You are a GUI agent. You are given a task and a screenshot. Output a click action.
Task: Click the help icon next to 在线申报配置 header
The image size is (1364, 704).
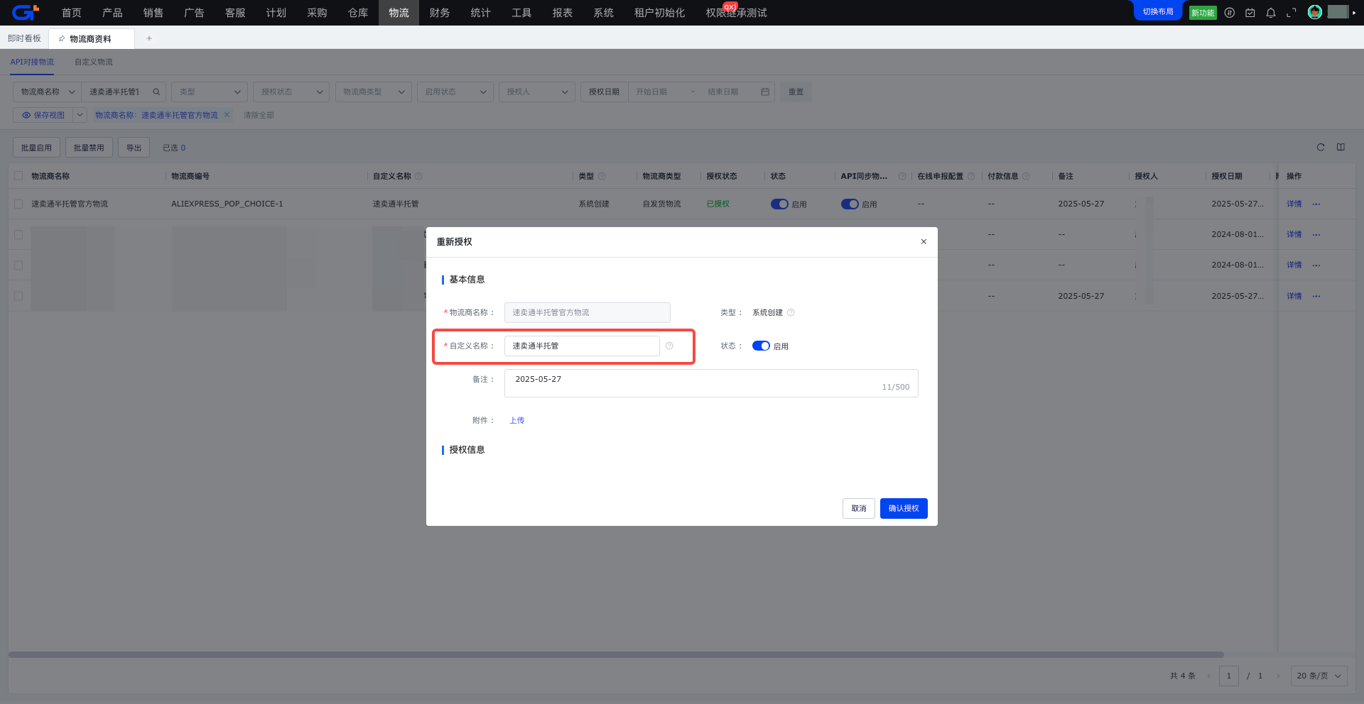click(971, 176)
